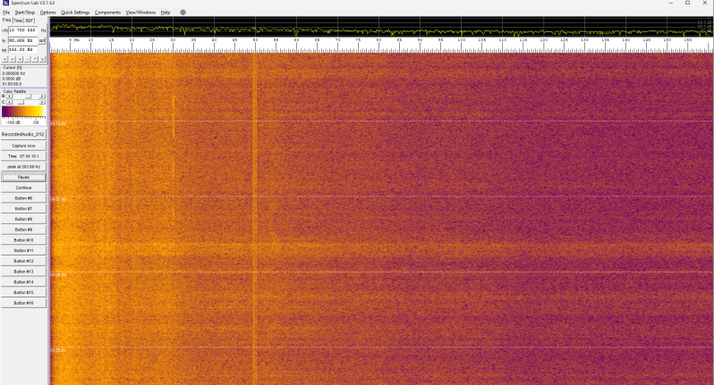Screen dimensions: 714x385
Task: Click Button #11
Action: point(23,250)
